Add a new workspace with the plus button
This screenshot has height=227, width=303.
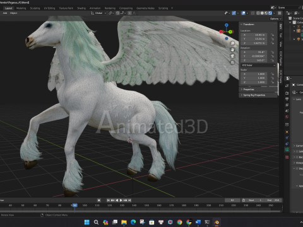coord(172,8)
